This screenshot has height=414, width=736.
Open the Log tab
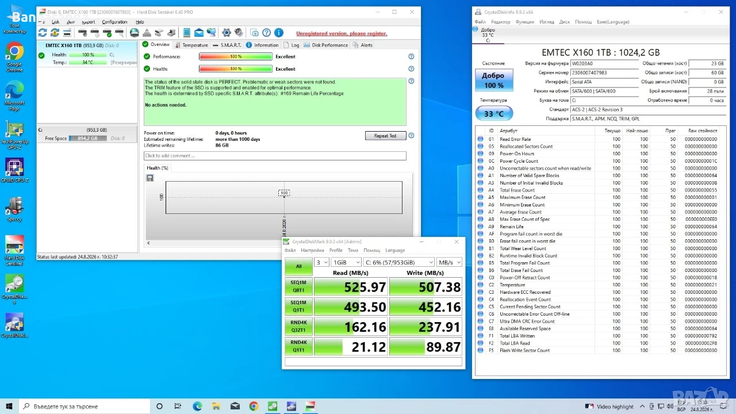click(x=292, y=45)
